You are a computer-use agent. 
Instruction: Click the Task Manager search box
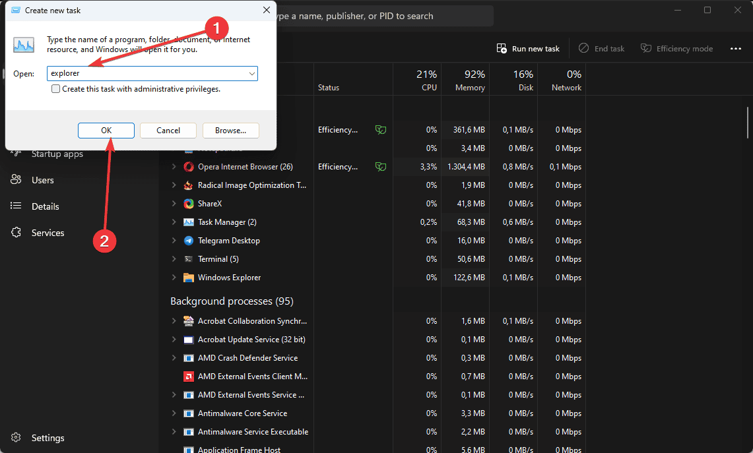[x=385, y=16]
